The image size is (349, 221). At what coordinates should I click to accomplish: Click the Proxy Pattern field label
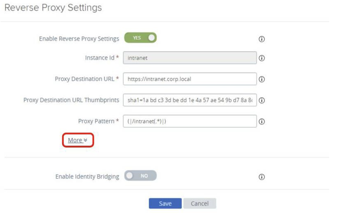click(x=96, y=121)
